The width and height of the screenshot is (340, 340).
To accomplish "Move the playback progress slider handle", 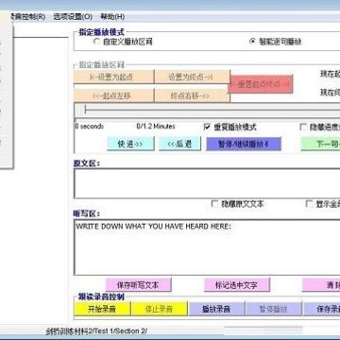I will pos(85,110).
